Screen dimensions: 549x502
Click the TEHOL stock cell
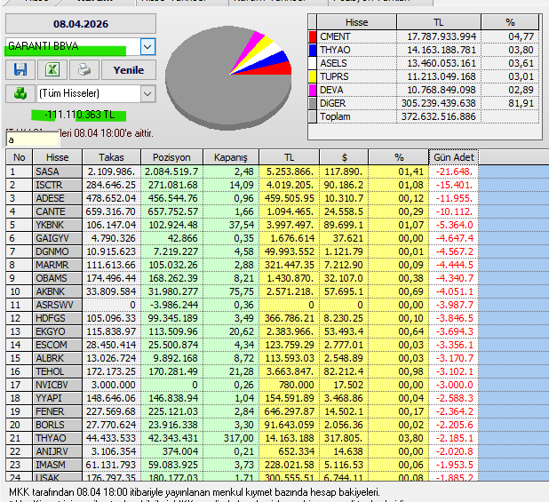(x=58, y=371)
